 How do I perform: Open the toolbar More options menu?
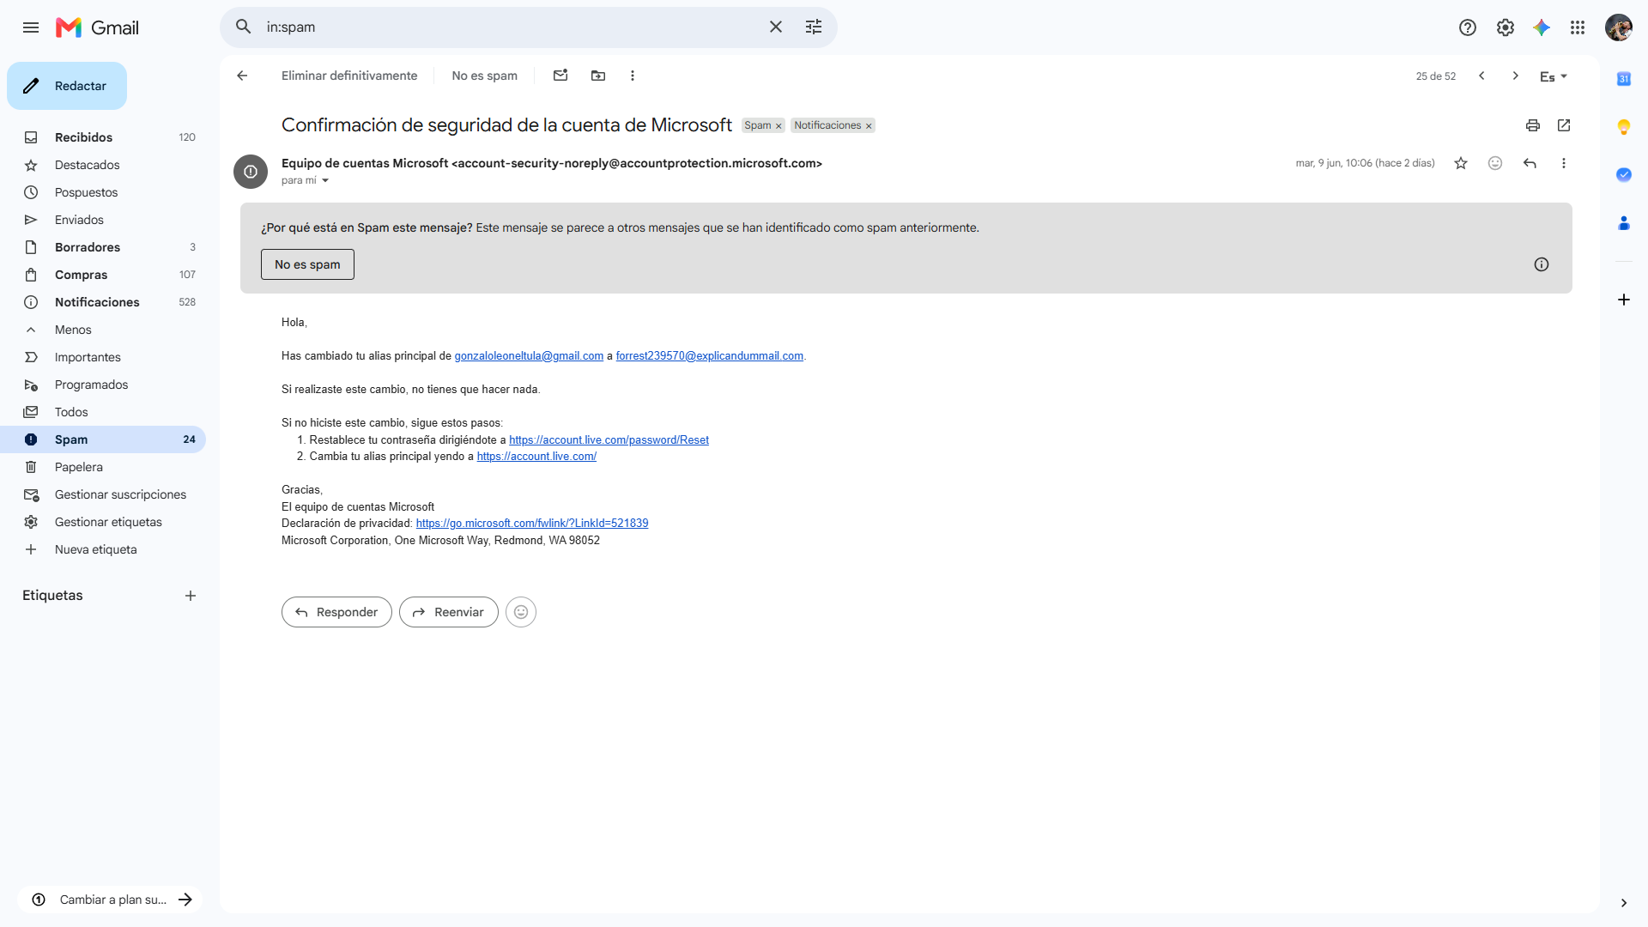pos(633,76)
